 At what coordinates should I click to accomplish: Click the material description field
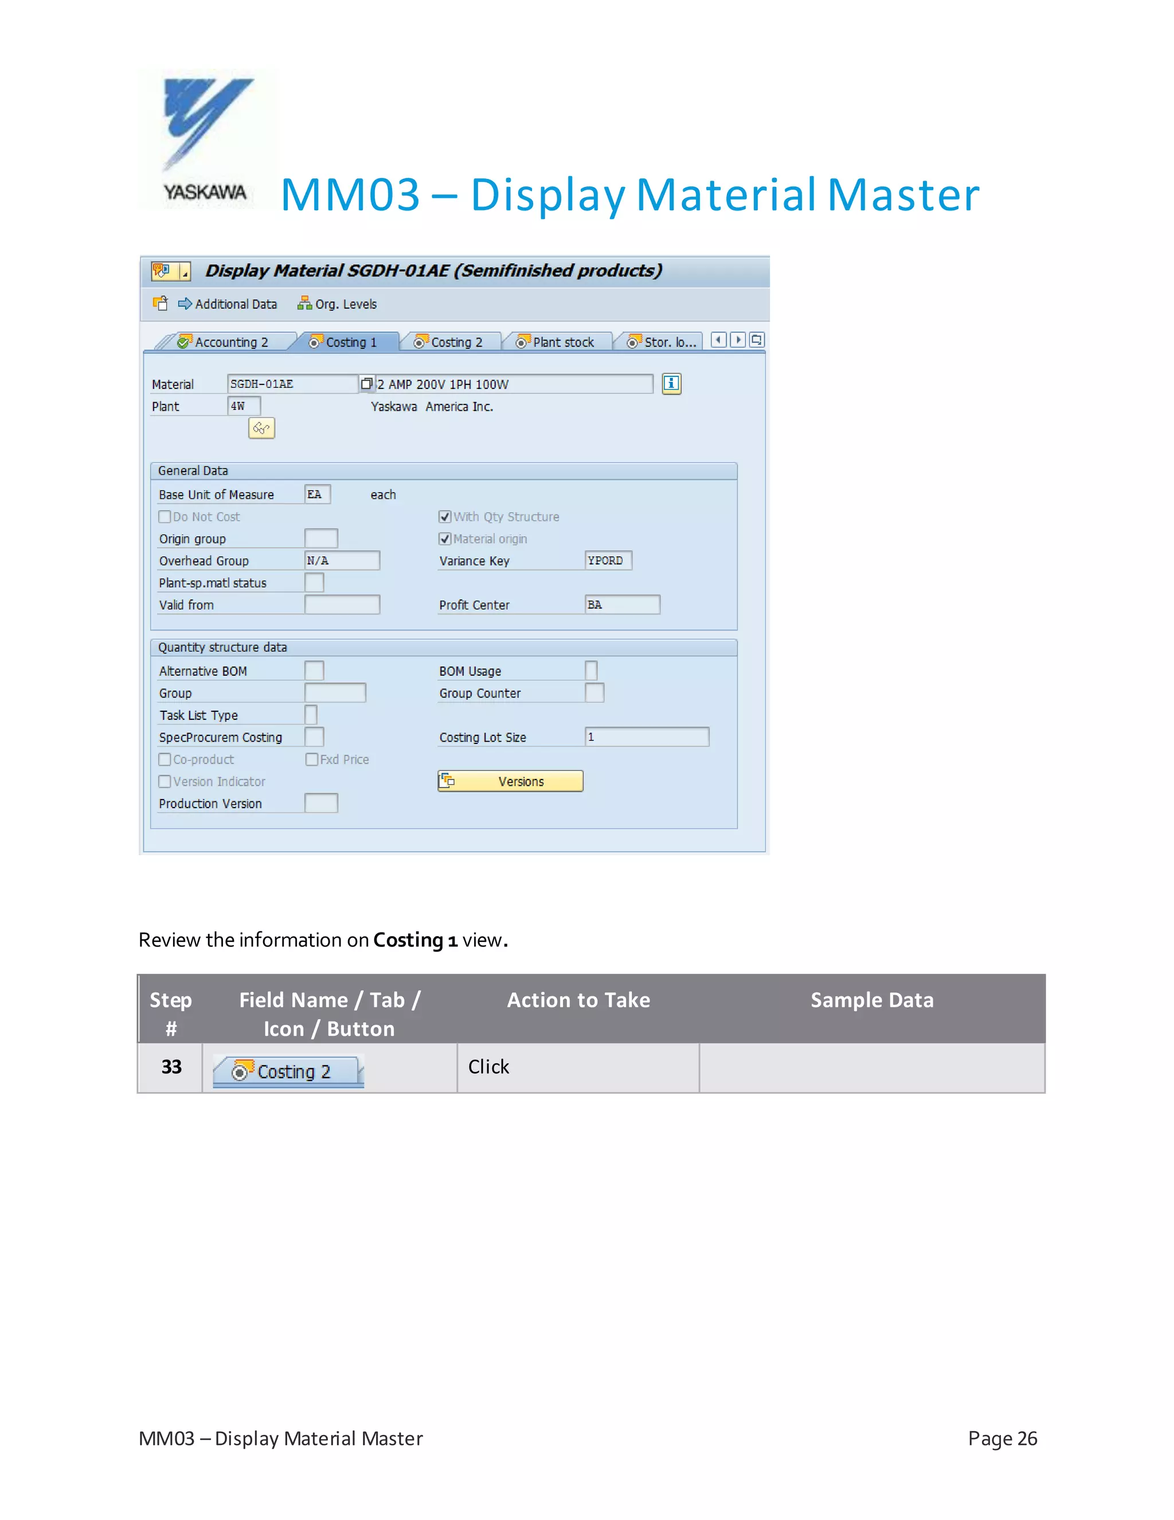click(514, 384)
